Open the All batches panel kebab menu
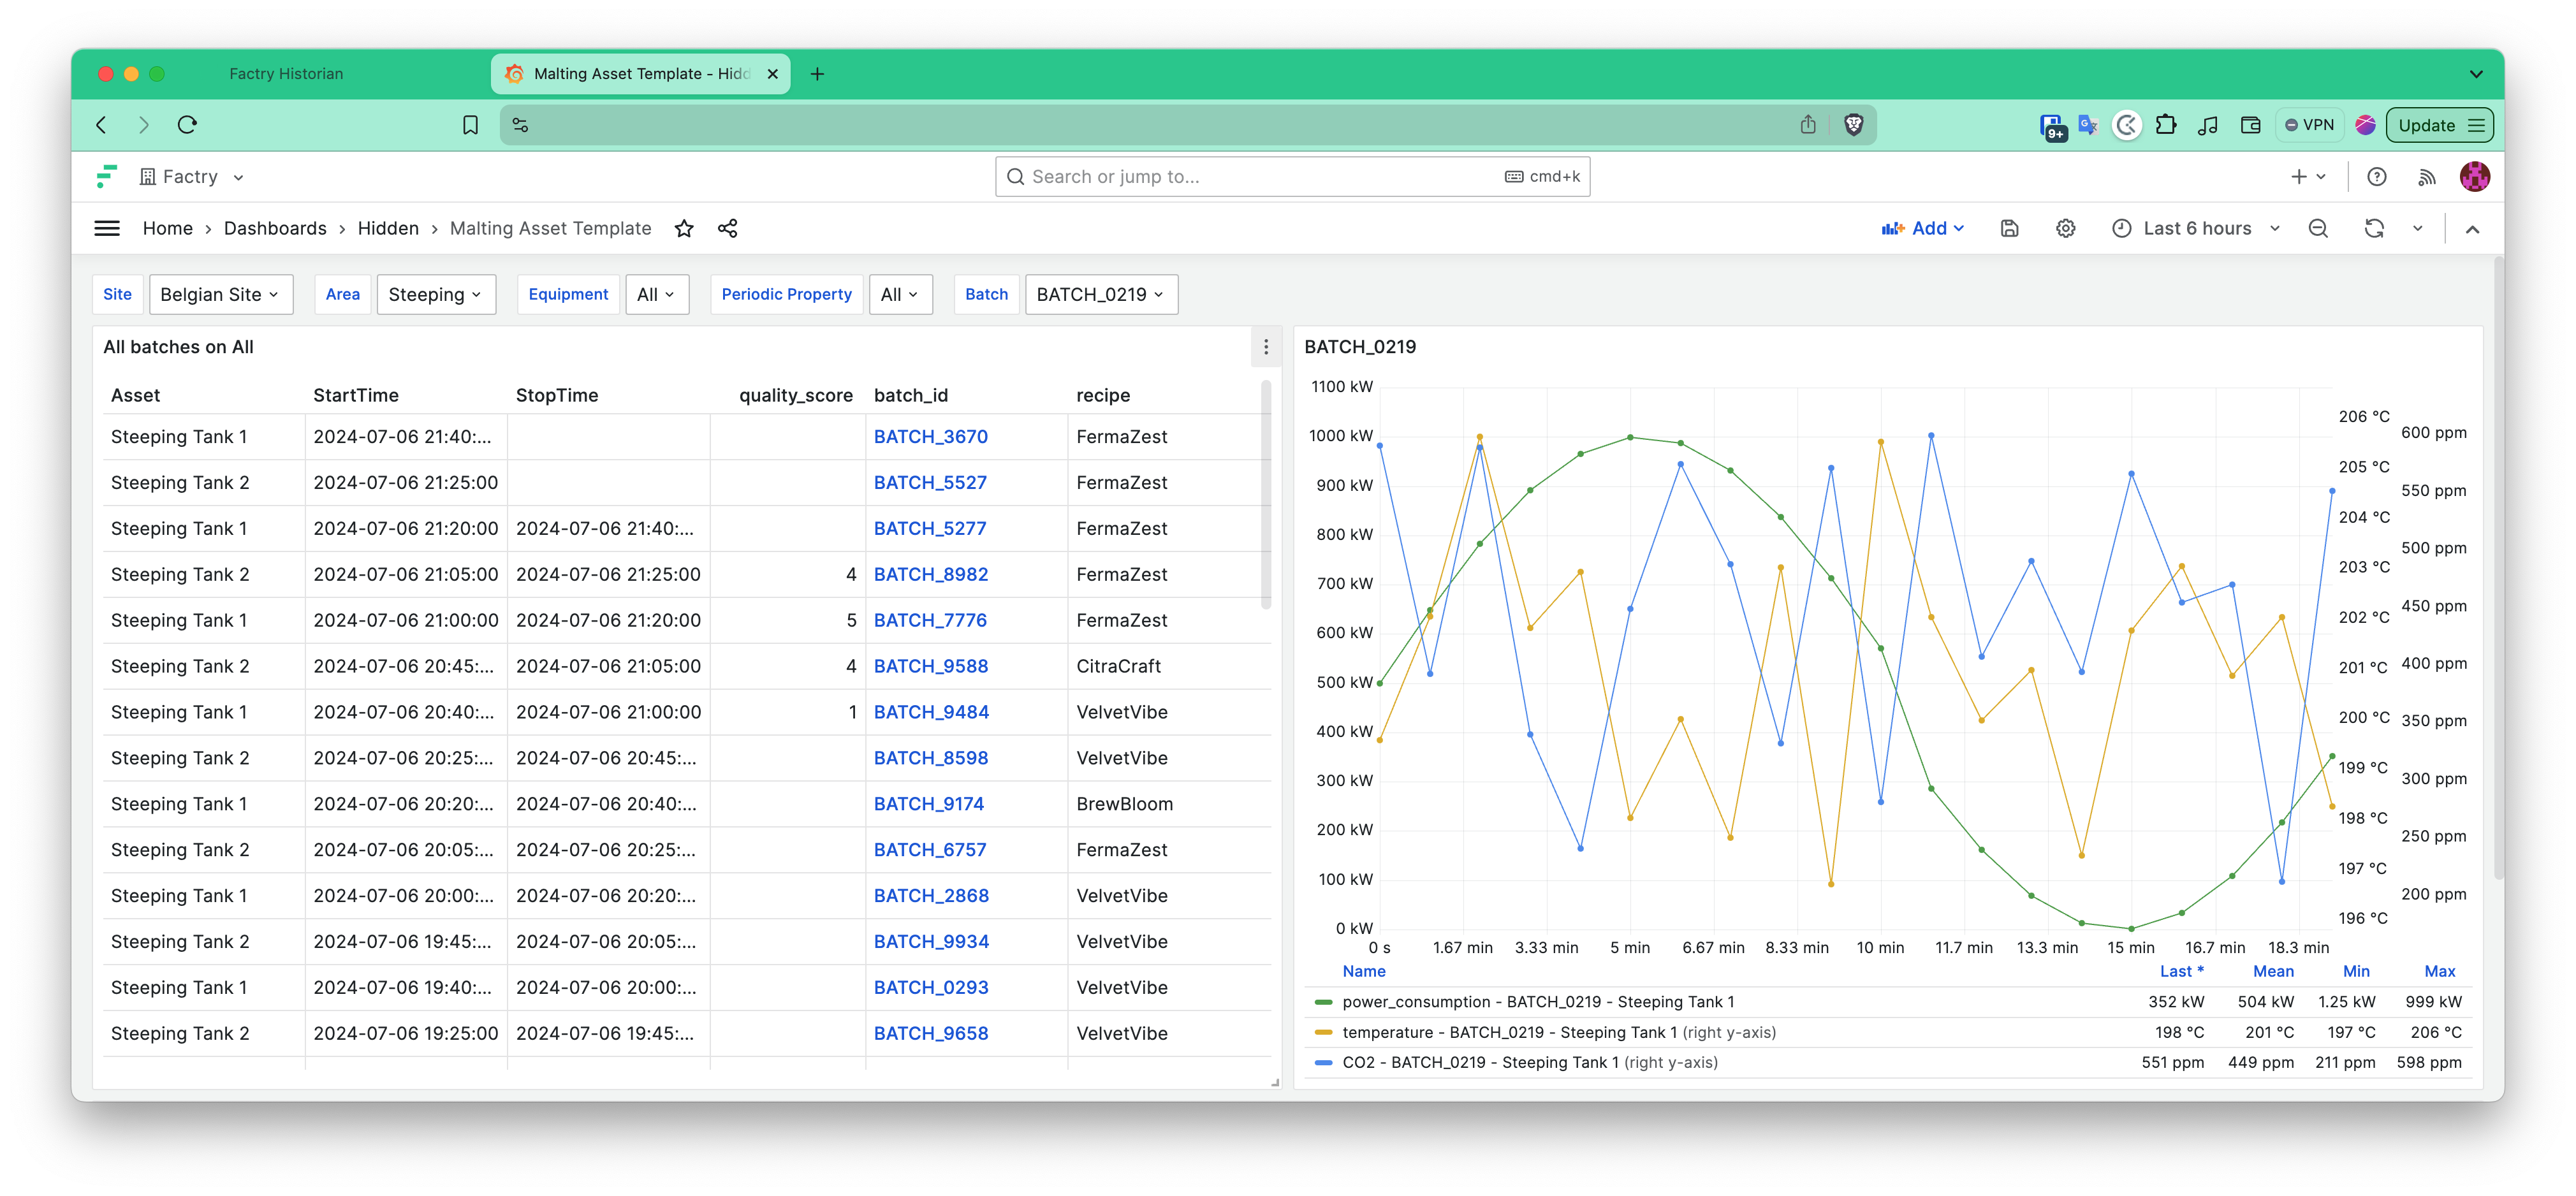Image resolution: width=2576 pixels, height=1196 pixels. (x=1266, y=347)
